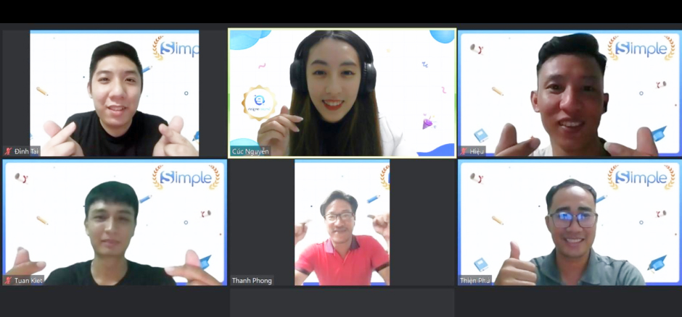Click the name label "Thiện Phu"
The height and width of the screenshot is (317, 682).
(475, 281)
